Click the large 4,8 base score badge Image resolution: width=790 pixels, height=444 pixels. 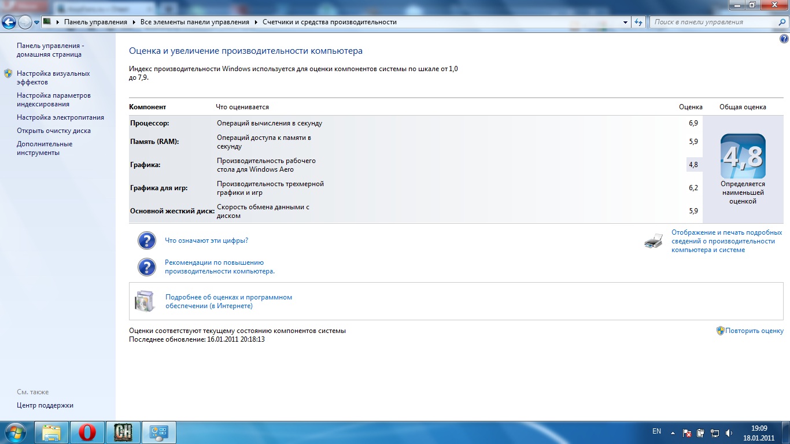coord(743,156)
